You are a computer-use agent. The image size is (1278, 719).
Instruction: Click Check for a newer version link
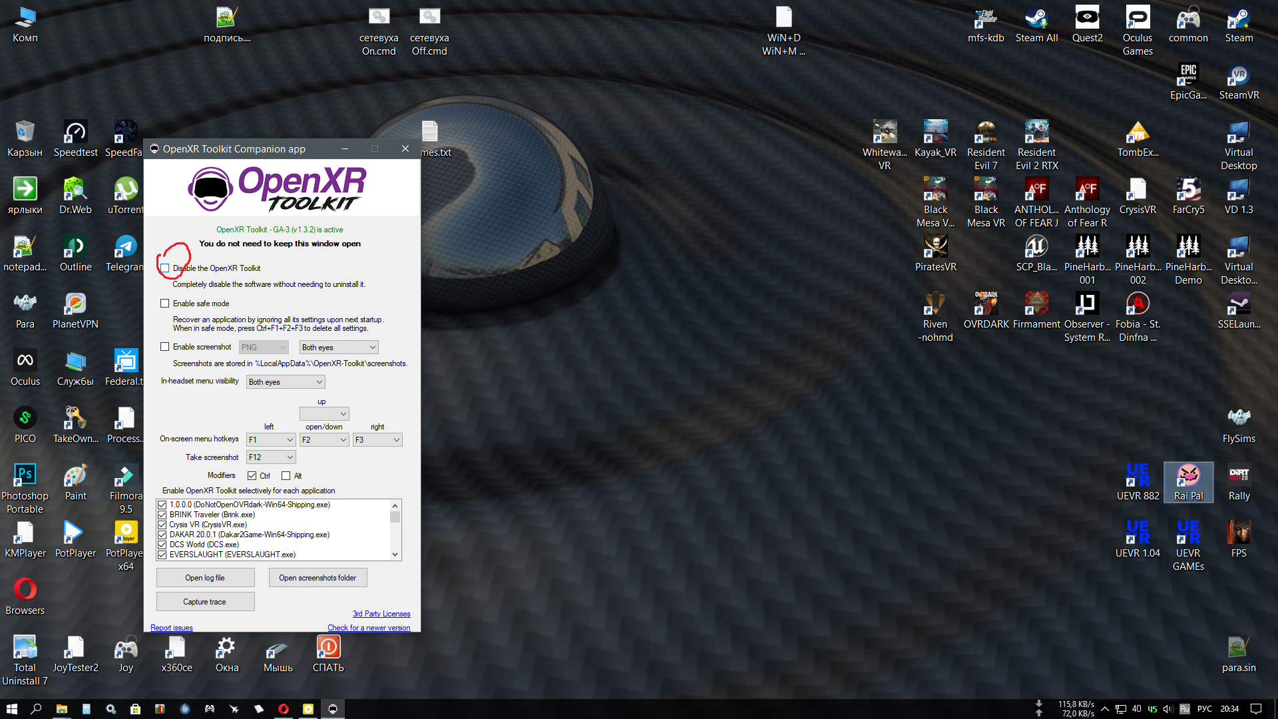[369, 628]
